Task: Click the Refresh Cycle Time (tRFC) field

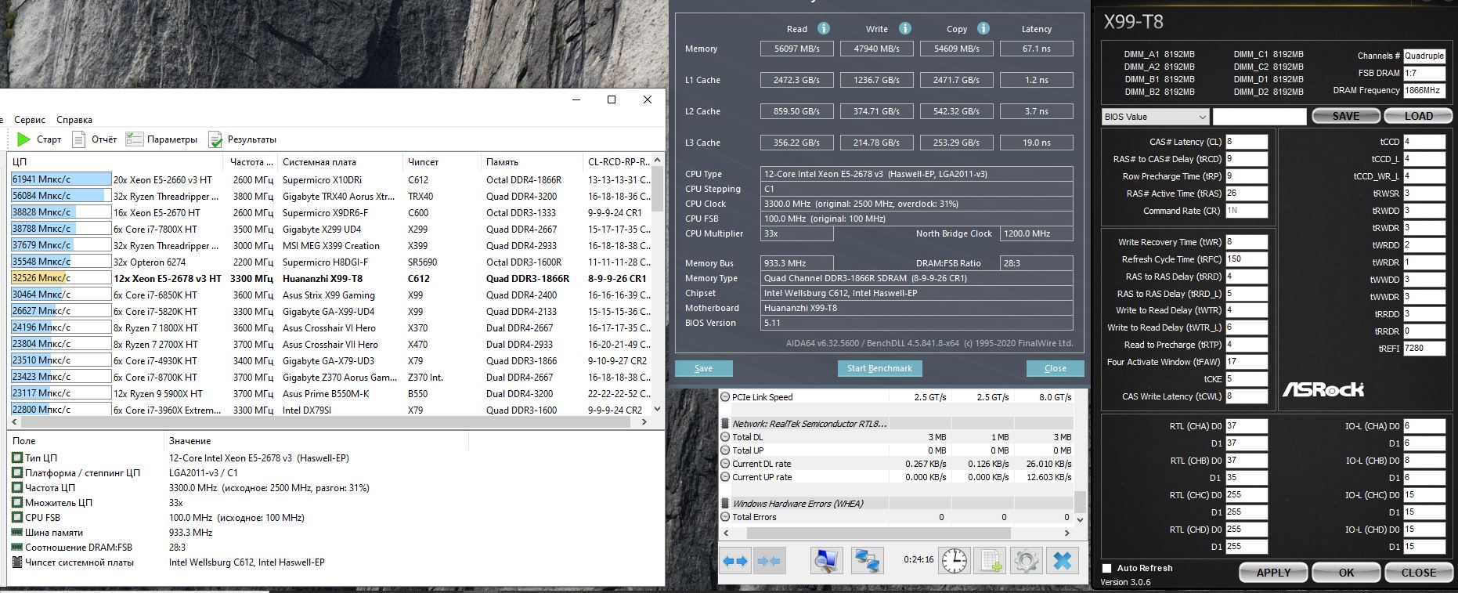Action: click(1247, 259)
